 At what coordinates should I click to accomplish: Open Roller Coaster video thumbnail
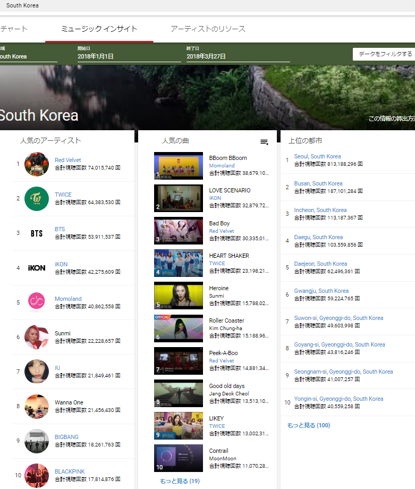(x=179, y=328)
